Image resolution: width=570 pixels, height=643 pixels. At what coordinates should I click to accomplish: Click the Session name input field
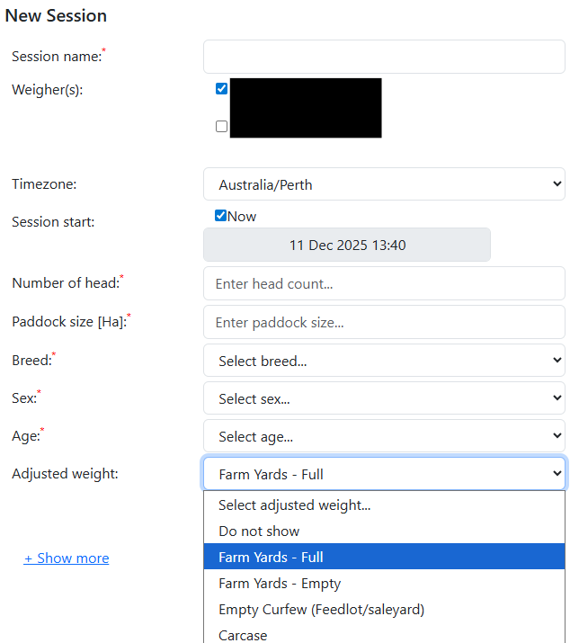click(x=384, y=57)
